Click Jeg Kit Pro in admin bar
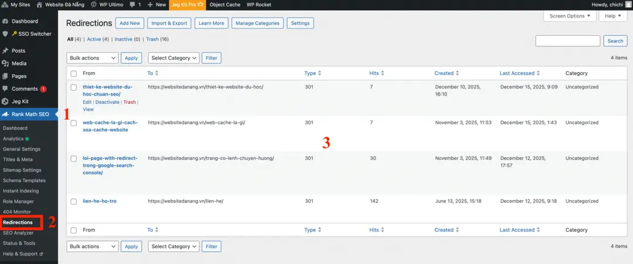 [188, 5]
